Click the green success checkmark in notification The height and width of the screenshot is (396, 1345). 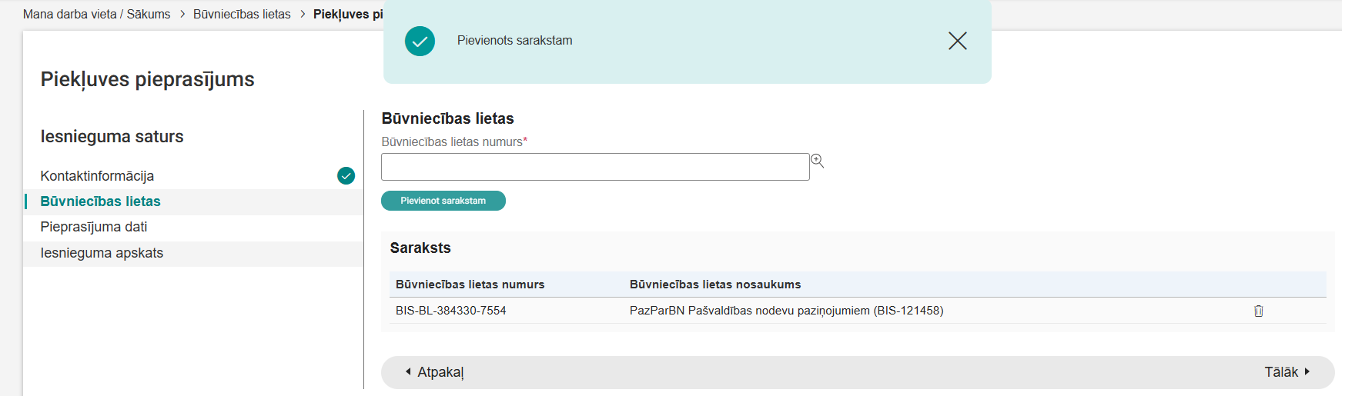420,41
